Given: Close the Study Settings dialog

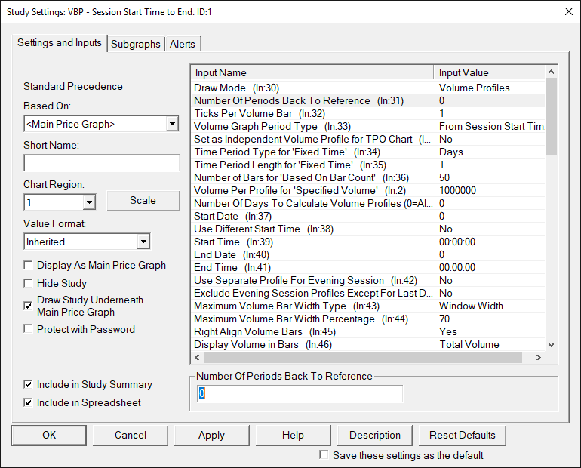Looking at the screenshot, I should tap(567, 11).
